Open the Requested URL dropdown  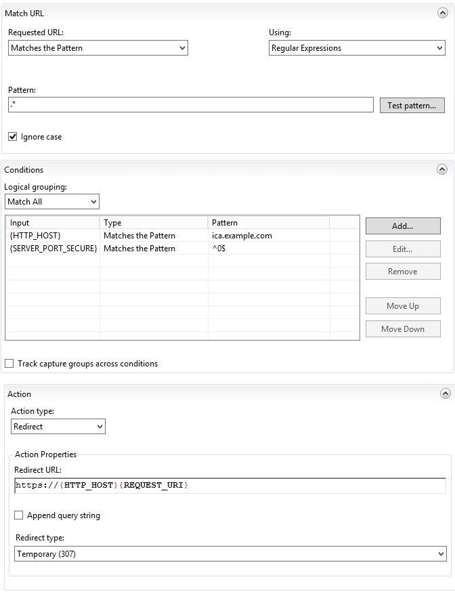pyautogui.click(x=98, y=48)
